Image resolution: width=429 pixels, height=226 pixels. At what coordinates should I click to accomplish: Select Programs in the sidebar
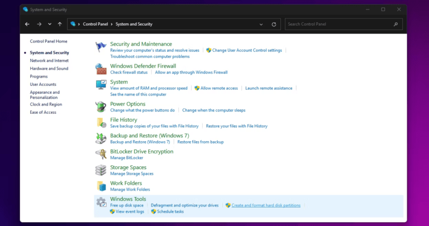click(x=39, y=76)
